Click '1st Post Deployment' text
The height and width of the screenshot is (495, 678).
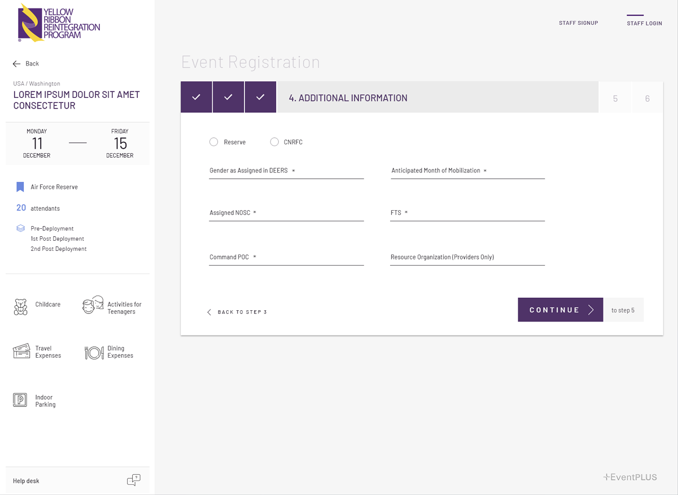pyautogui.click(x=58, y=239)
